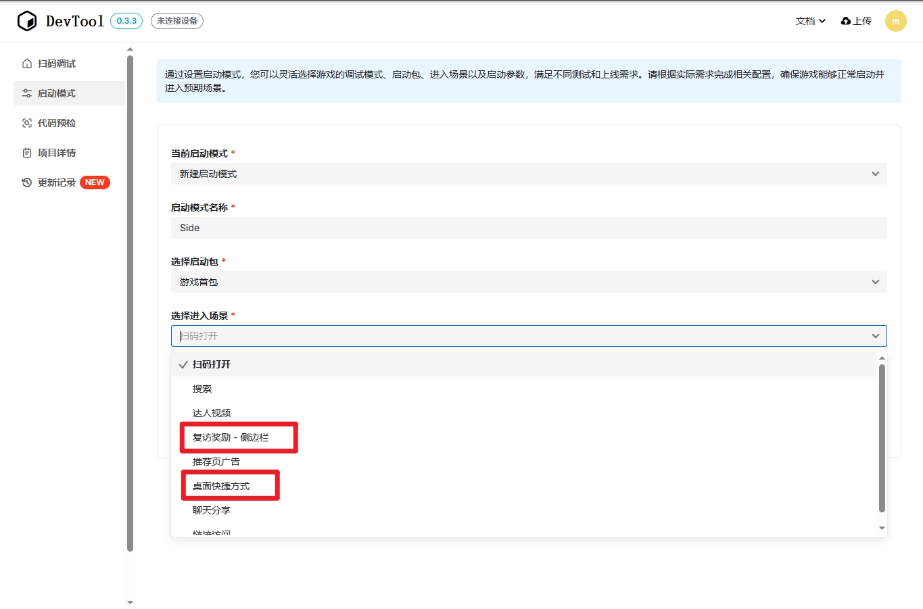
Task: Select the 聊天分享 scene option
Action: click(524, 510)
